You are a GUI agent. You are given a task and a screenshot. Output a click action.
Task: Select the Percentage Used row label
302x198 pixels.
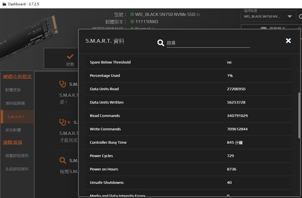click(105, 76)
